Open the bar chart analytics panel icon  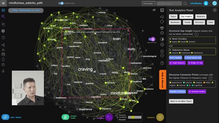pos(162,10)
